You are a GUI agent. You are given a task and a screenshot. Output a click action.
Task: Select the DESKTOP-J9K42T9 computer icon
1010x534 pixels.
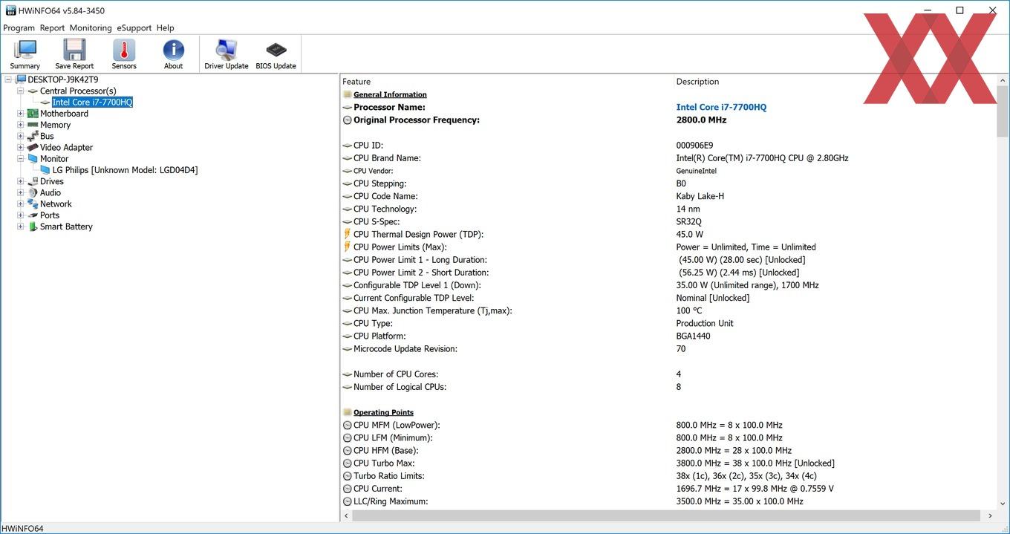[21, 79]
